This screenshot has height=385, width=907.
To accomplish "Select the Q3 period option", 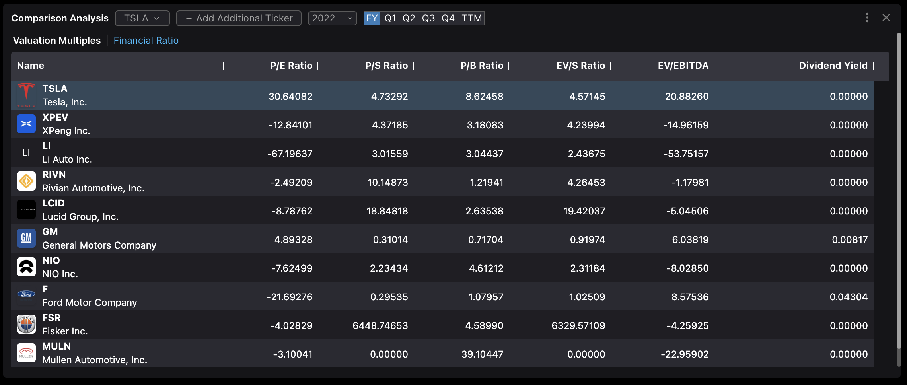I will pyautogui.click(x=428, y=18).
